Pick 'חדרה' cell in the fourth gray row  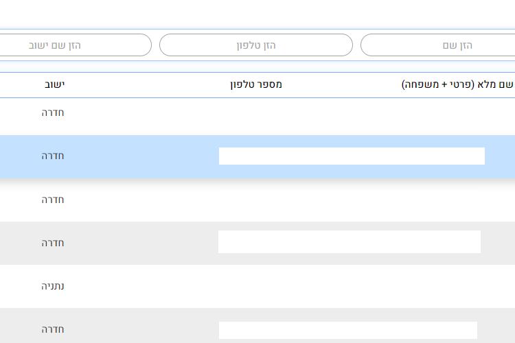(x=53, y=243)
